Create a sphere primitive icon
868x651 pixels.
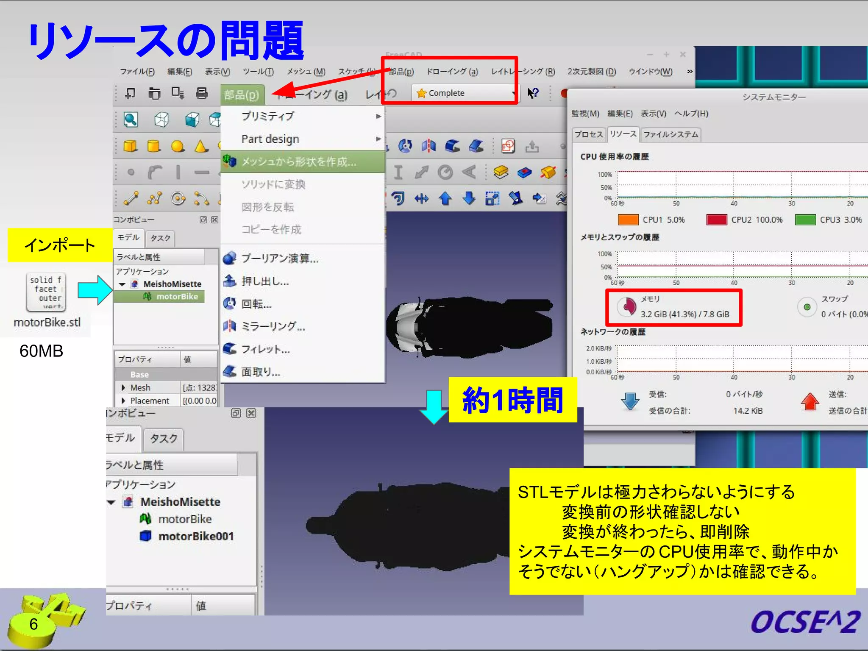[178, 146]
